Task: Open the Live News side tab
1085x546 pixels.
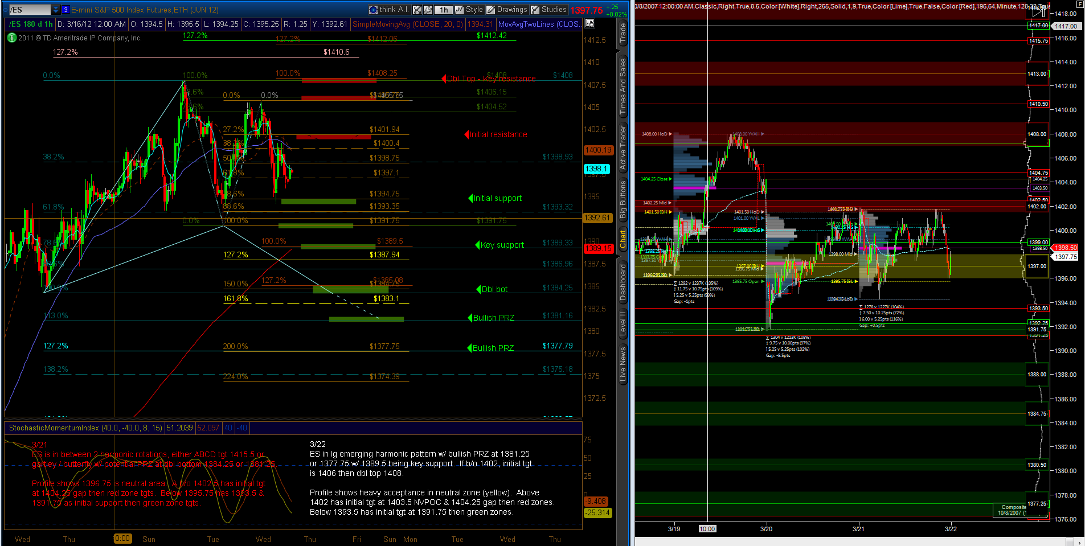Action: (x=623, y=363)
